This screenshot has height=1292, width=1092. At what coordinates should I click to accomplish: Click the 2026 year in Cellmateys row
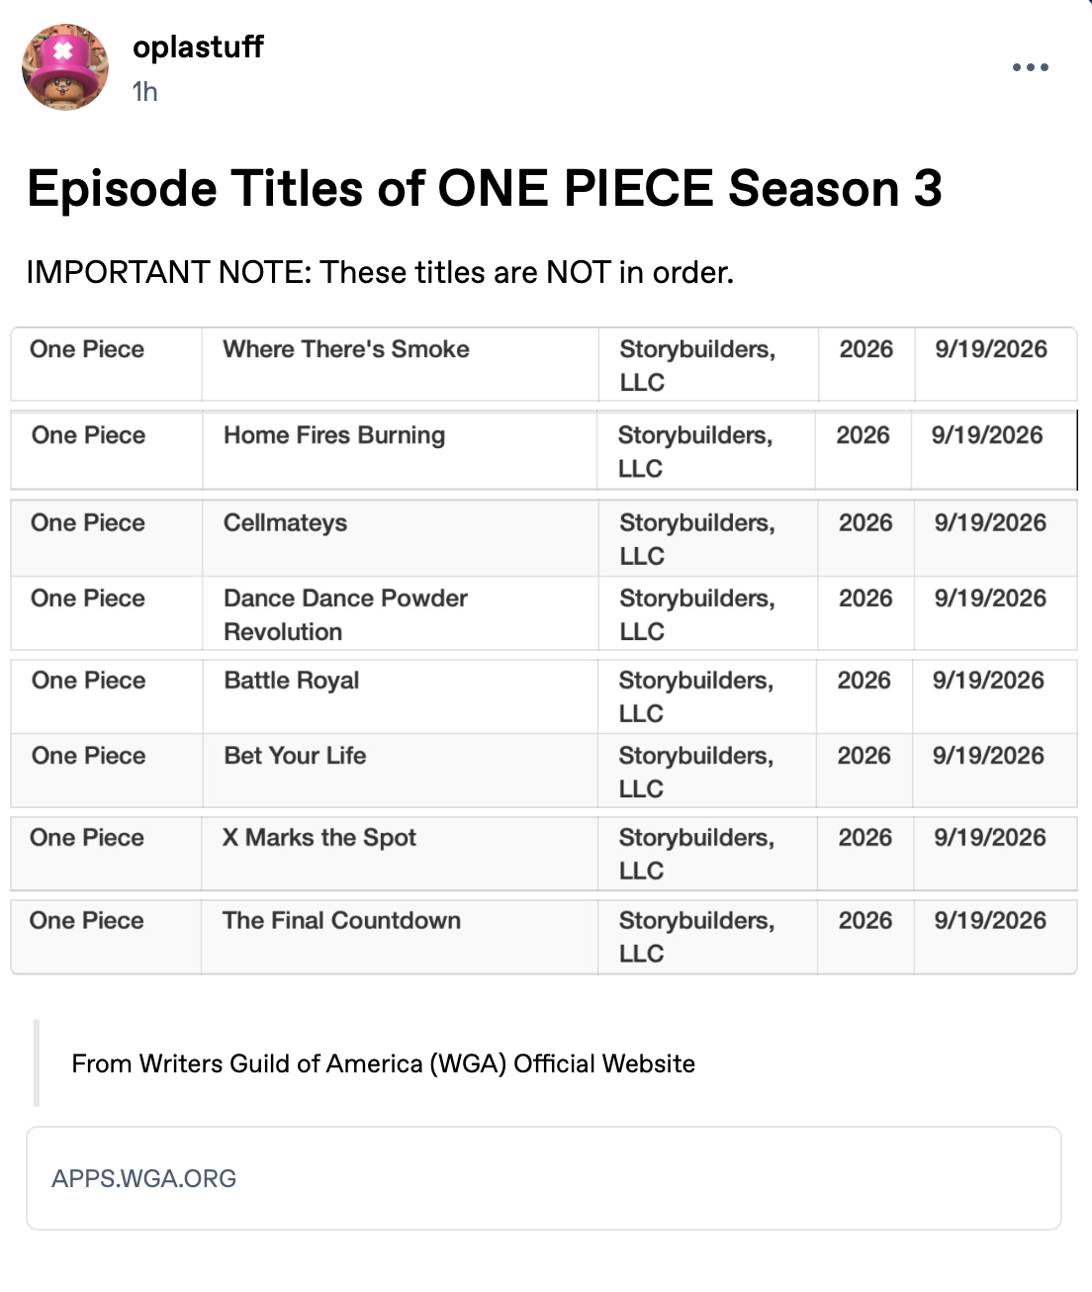pyautogui.click(x=865, y=522)
